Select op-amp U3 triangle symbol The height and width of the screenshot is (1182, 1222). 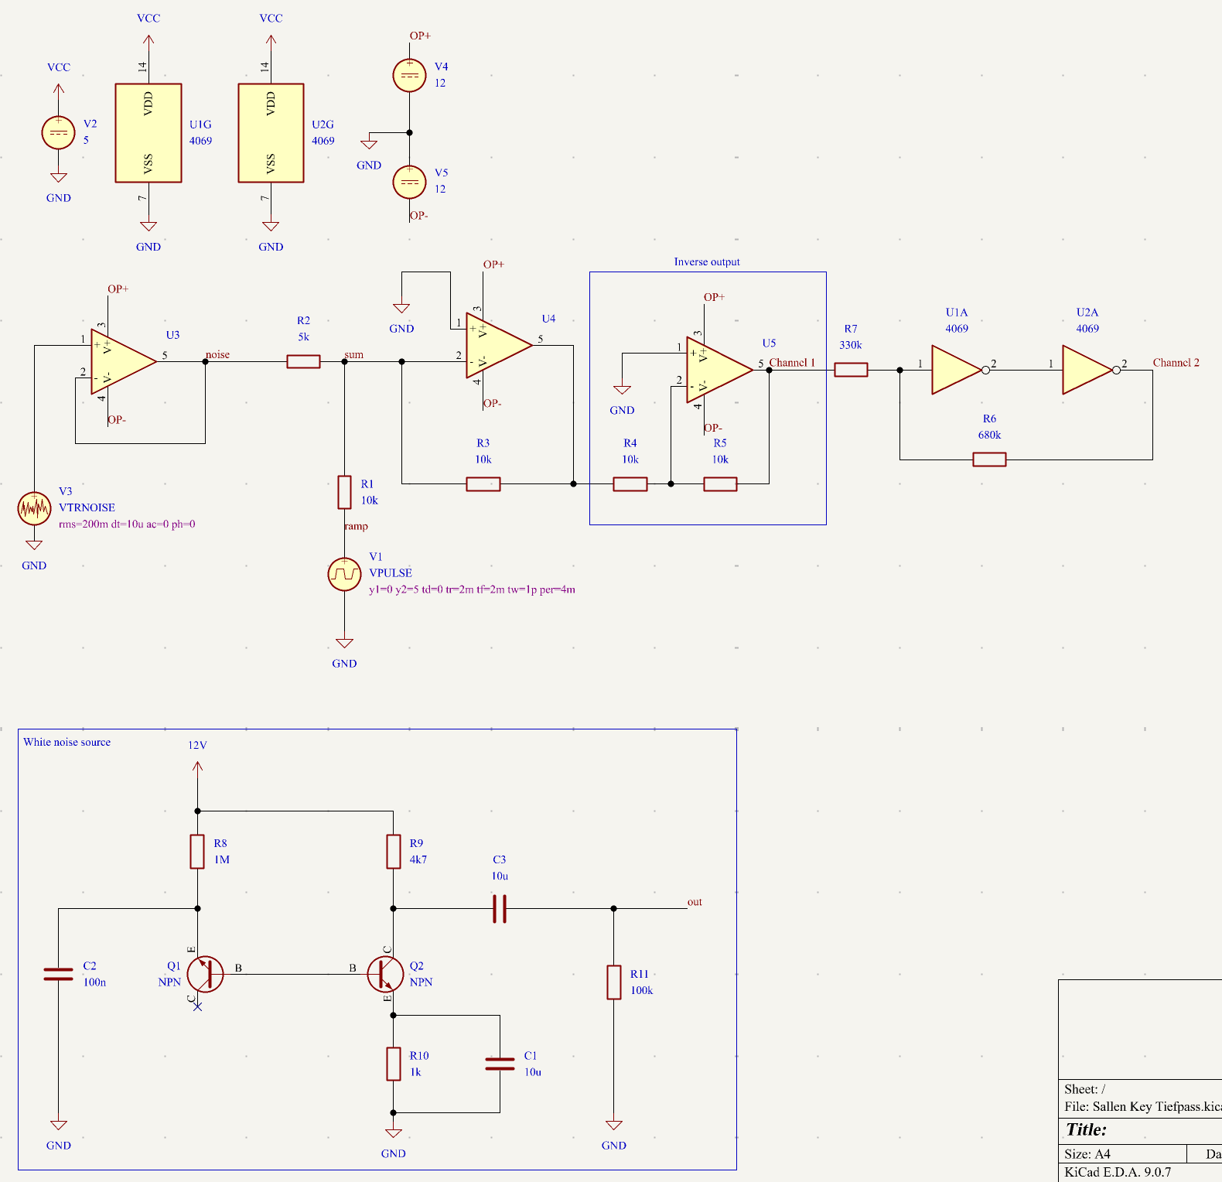[121, 360]
